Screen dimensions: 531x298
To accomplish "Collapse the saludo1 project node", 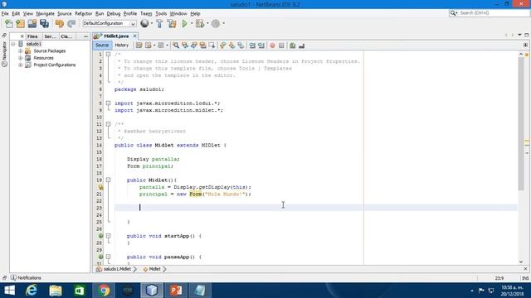I will tap(13, 44).
